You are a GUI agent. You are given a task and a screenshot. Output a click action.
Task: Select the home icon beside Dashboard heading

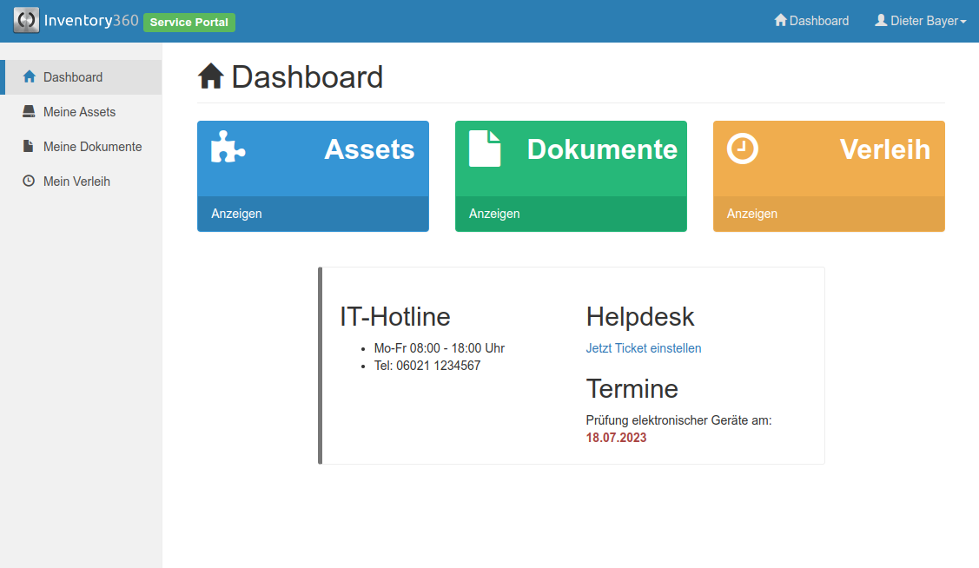pos(209,76)
